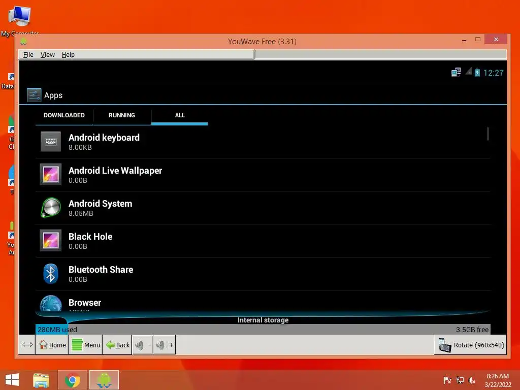Image resolution: width=520 pixels, height=390 pixels.
Task: Click the YouWave Android icon in title bar
Action: point(23,42)
